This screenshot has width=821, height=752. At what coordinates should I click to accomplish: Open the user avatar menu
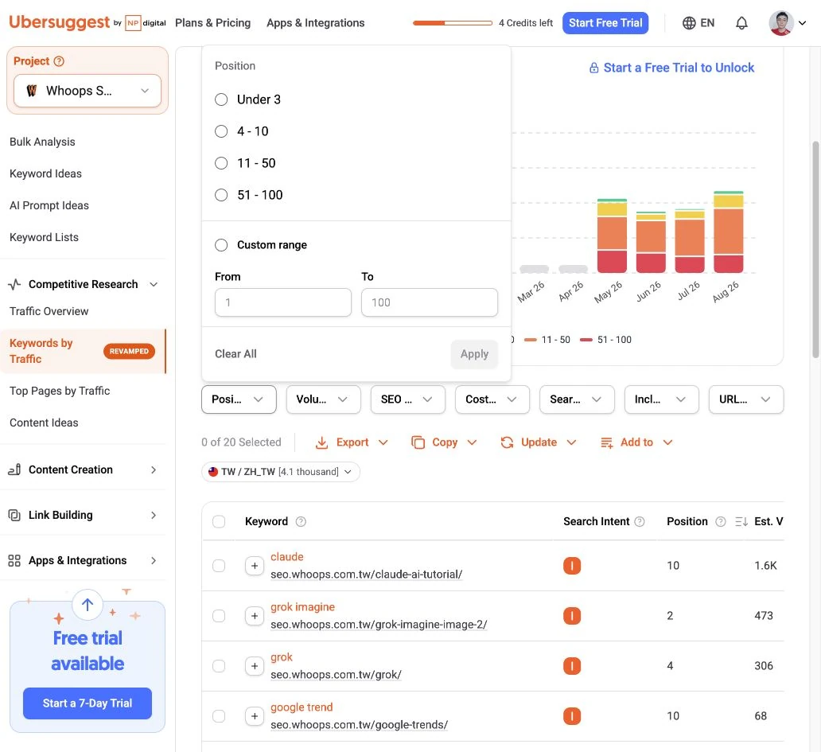click(781, 23)
